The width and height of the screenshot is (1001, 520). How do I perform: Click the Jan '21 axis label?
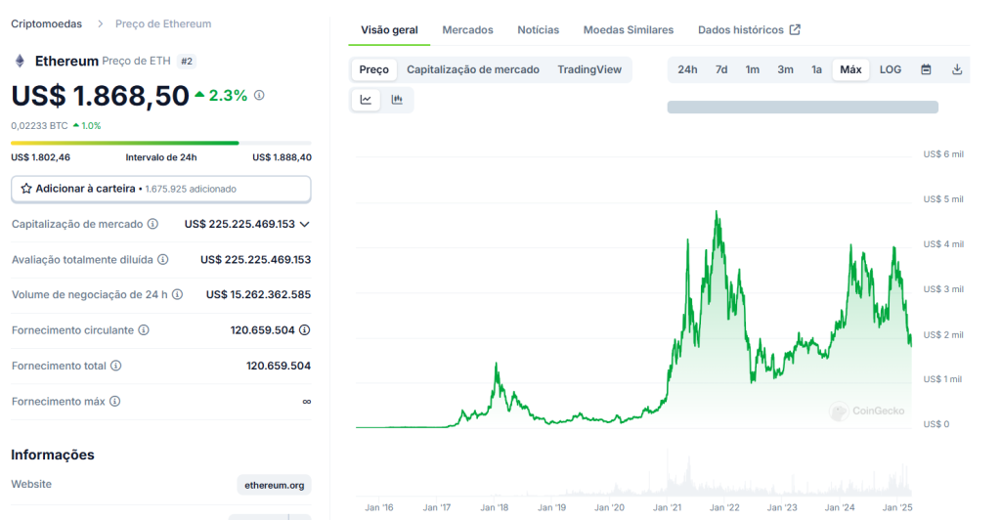pyautogui.click(x=667, y=508)
